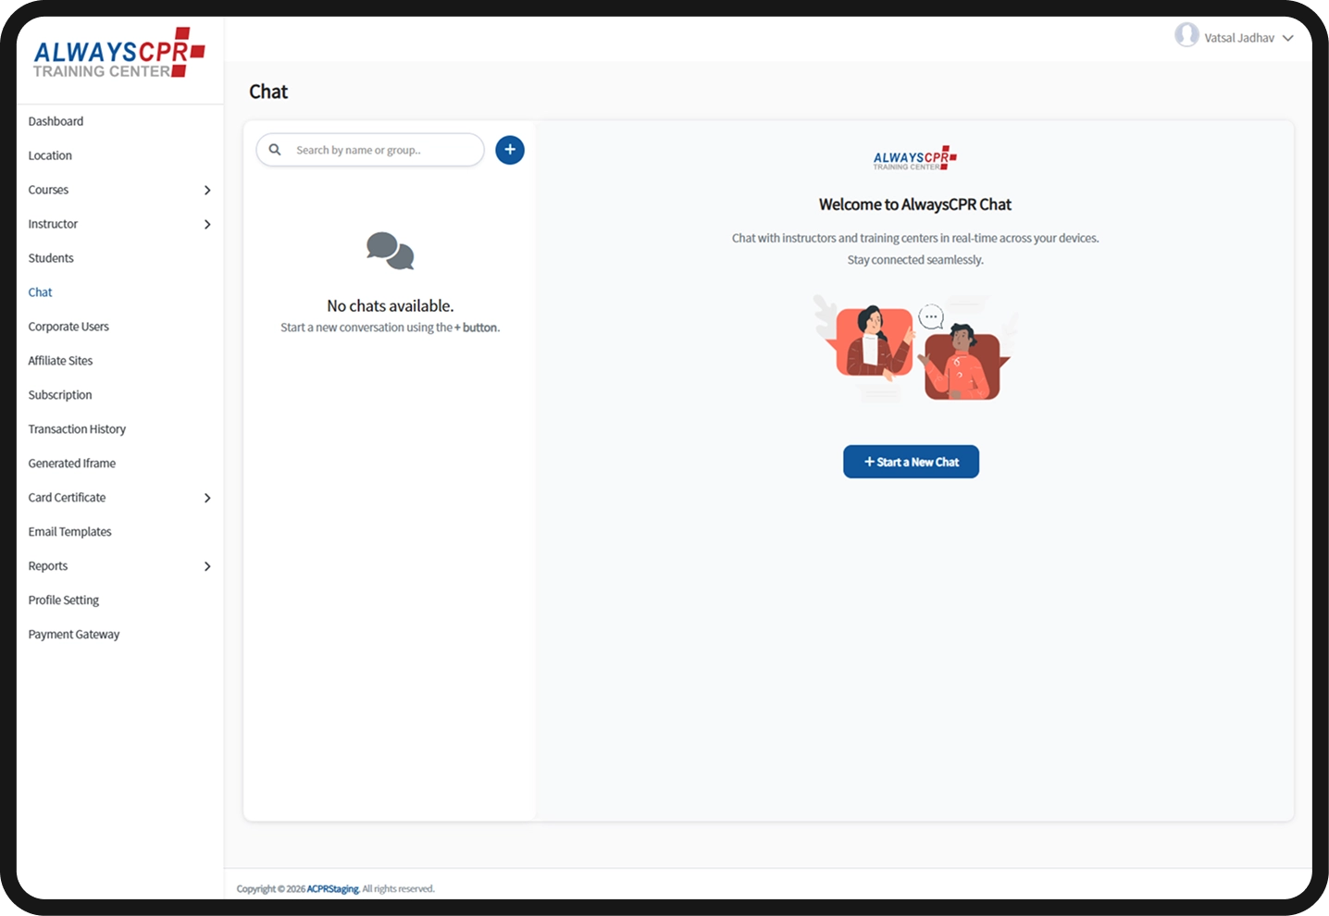Screen dimensions: 1329x916
Task: Click Start a New Chat button
Action: (911, 462)
